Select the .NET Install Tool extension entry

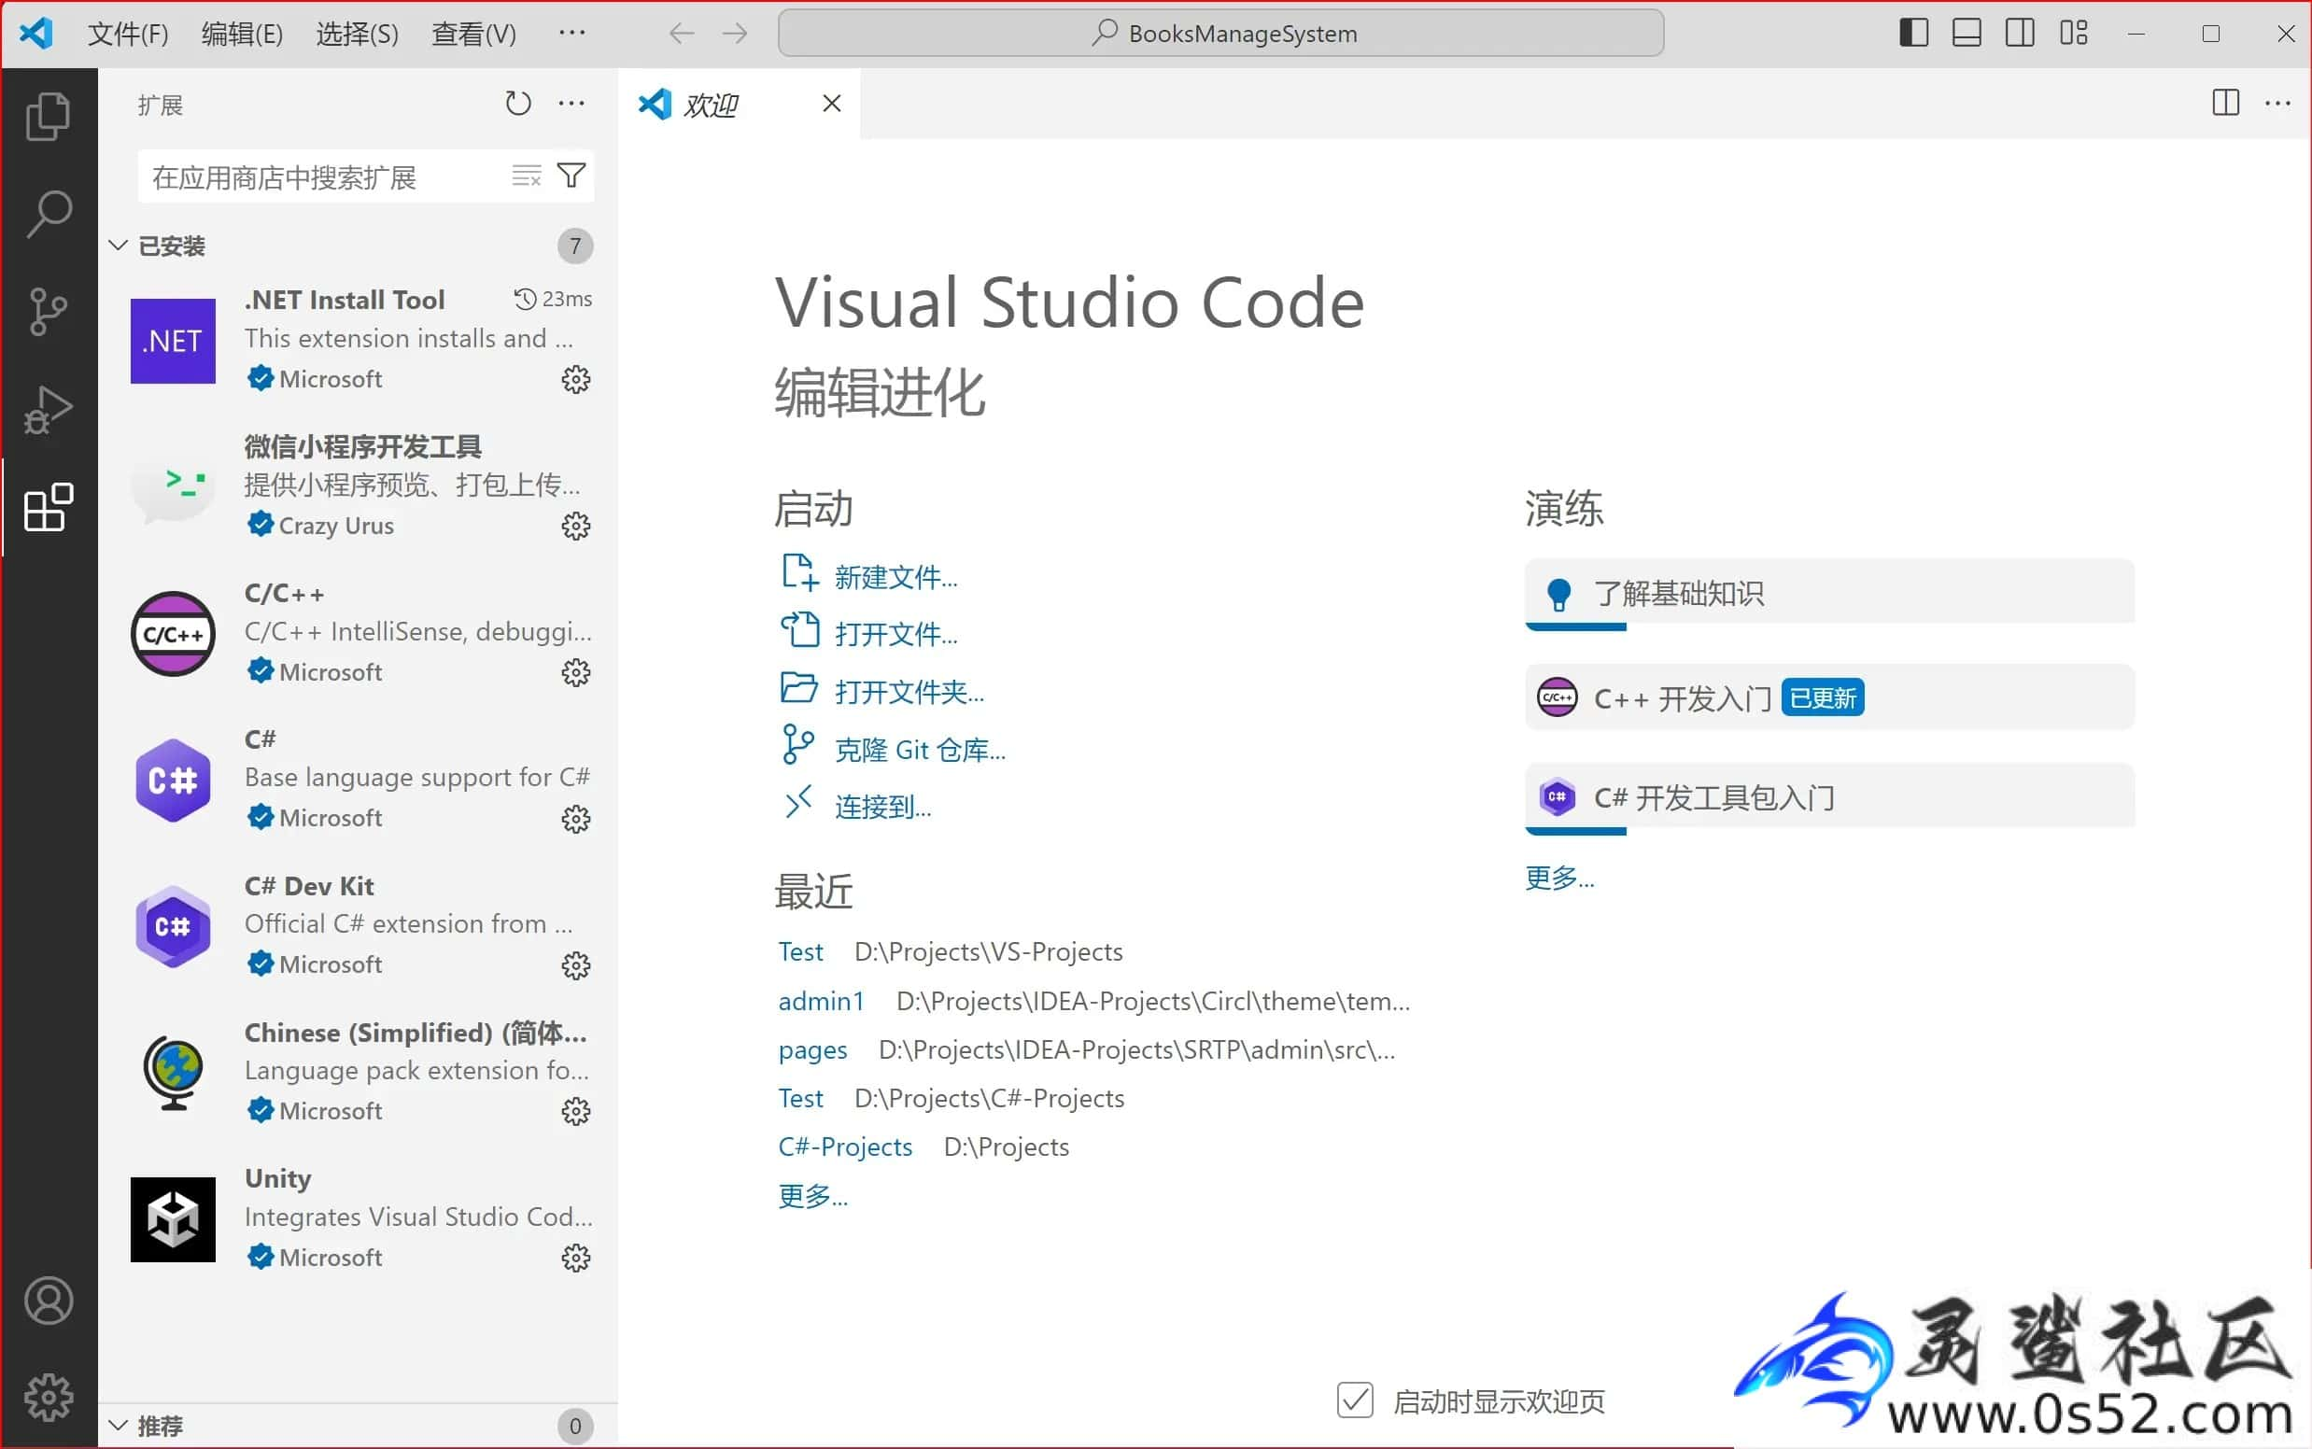click(358, 340)
